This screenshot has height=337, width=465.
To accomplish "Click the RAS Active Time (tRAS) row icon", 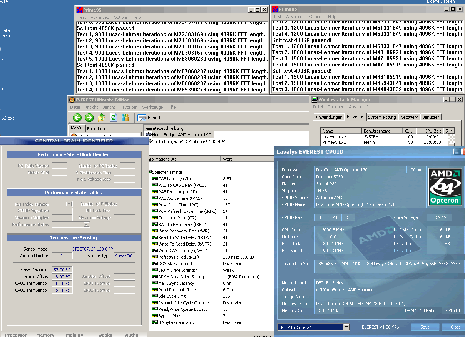I will [x=155, y=198].
